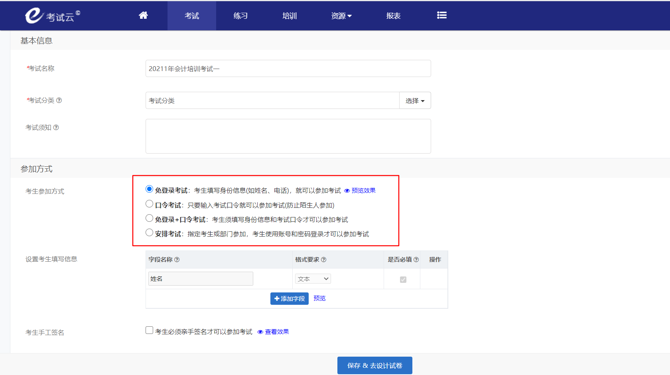Click the 设置考生填写信息 label
This screenshot has height=375, width=670.
51,259
